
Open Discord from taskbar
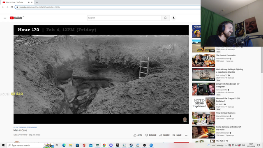111,145
